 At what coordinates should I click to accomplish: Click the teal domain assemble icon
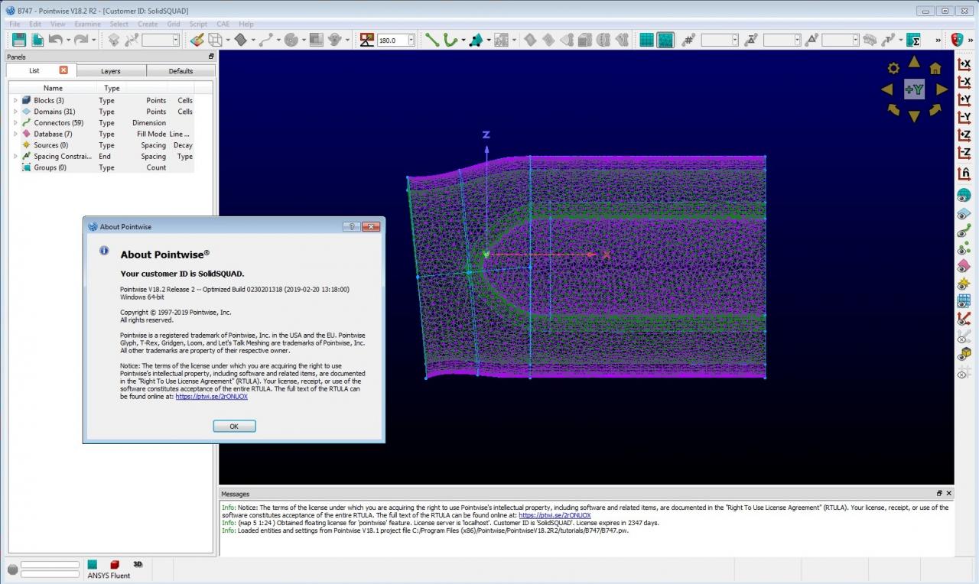[x=476, y=40]
